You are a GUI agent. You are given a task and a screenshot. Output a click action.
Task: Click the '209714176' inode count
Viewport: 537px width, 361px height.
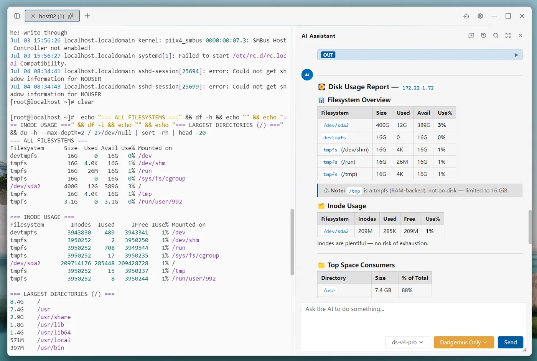point(76,263)
